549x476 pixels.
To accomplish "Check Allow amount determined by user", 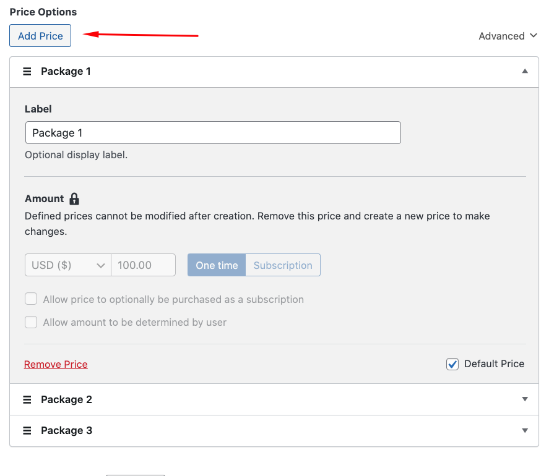I will [x=31, y=322].
